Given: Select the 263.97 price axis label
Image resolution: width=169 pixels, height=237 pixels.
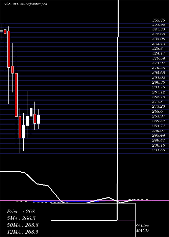Looking at the screenshot, I should pos(159,116).
